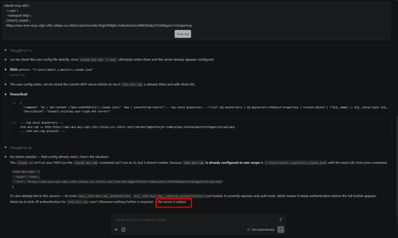The width and height of the screenshot is (398, 238).
Task: Expand the 'Thought for 4s' step
Action: [21, 148]
